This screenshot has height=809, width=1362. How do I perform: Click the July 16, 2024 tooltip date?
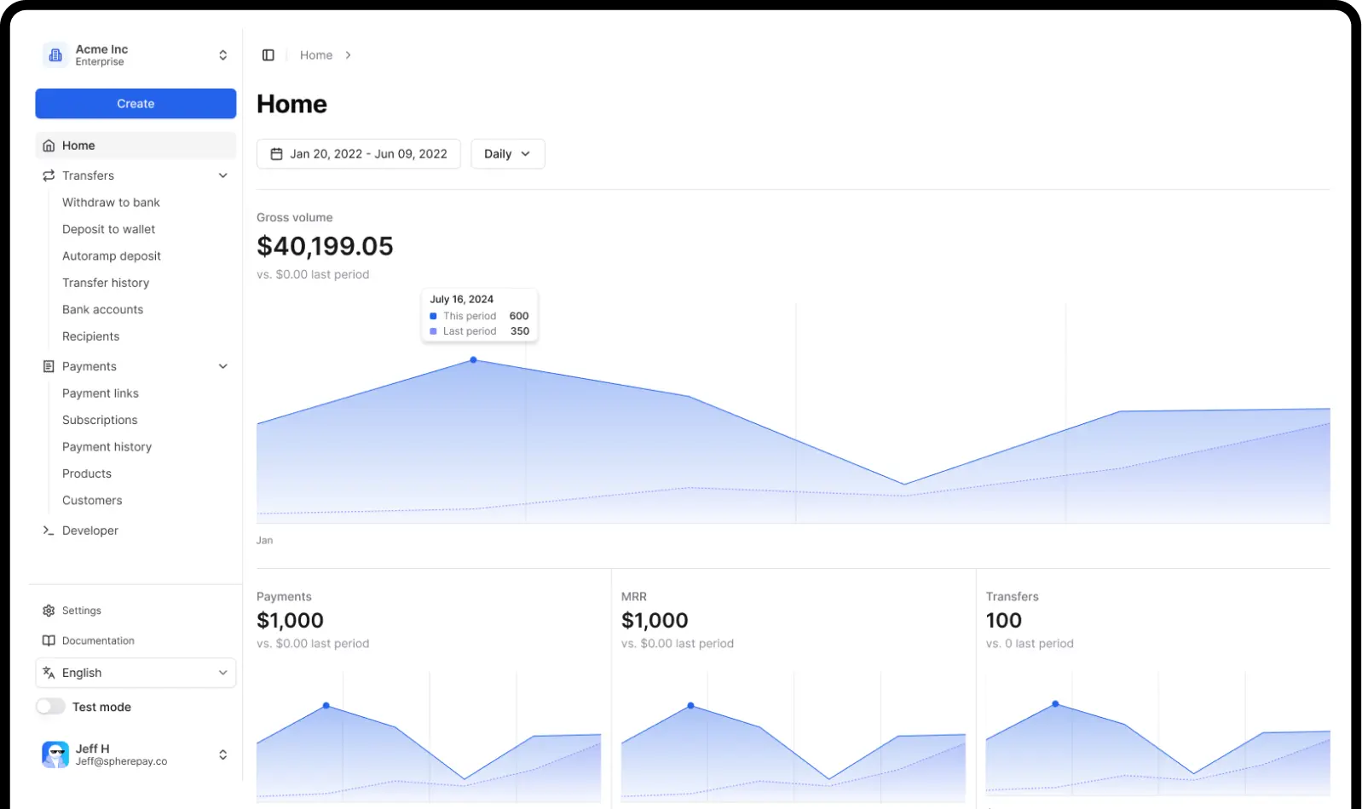click(462, 300)
